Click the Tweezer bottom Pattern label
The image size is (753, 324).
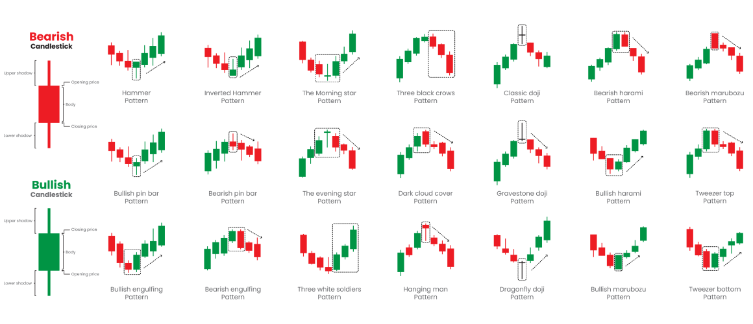[715, 293]
